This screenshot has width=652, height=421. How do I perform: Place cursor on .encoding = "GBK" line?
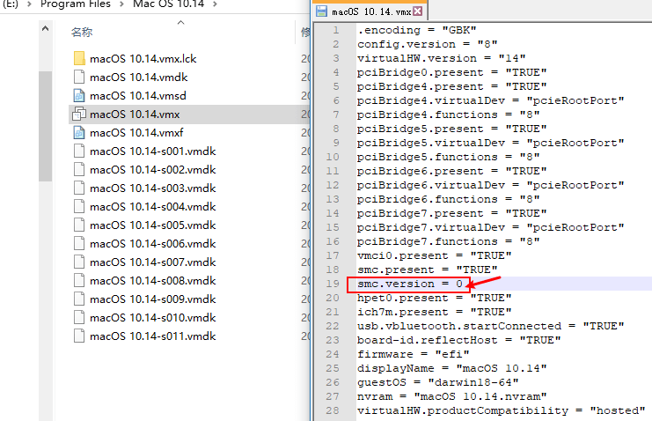(x=417, y=30)
